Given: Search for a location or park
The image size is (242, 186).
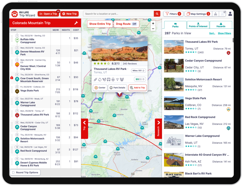Looking at the screenshot, I should 117,14.
